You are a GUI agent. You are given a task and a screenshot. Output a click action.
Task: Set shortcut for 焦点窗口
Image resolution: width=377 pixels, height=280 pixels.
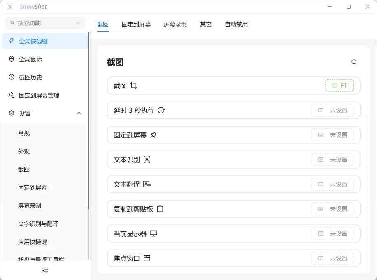pyautogui.click(x=333, y=258)
